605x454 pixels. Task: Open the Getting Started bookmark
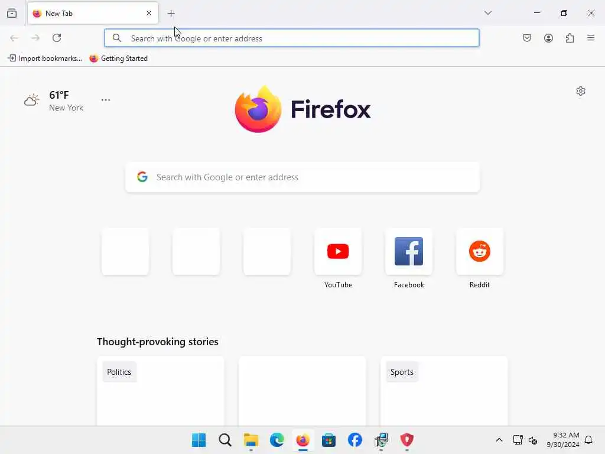pyautogui.click(x=118, y=59)
